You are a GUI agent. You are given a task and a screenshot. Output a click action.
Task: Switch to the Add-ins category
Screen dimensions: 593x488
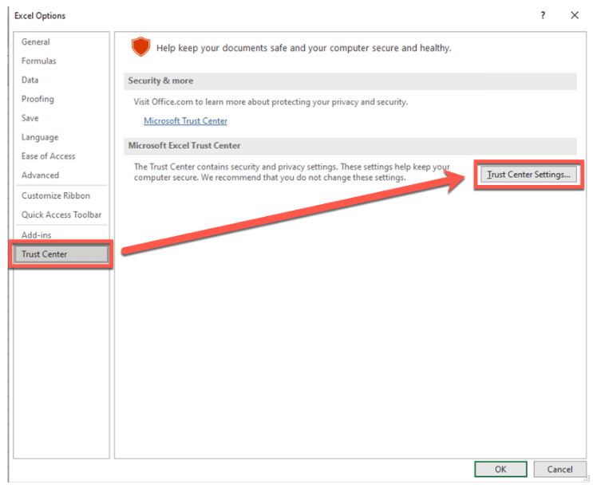(36, 235)
